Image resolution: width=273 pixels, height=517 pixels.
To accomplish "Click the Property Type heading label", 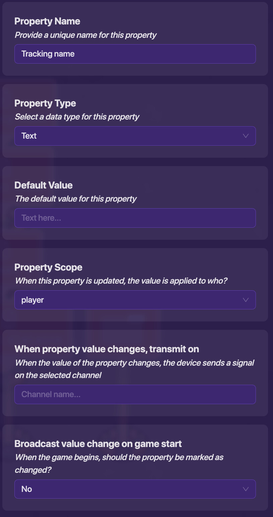I will (45, 103).
